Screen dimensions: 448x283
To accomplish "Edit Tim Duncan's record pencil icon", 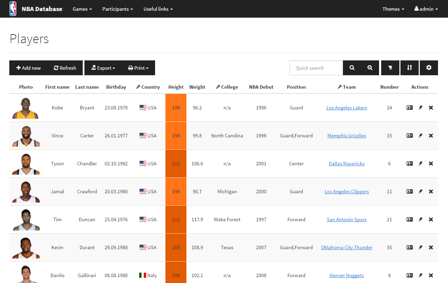I will click(x=420, y=219).
